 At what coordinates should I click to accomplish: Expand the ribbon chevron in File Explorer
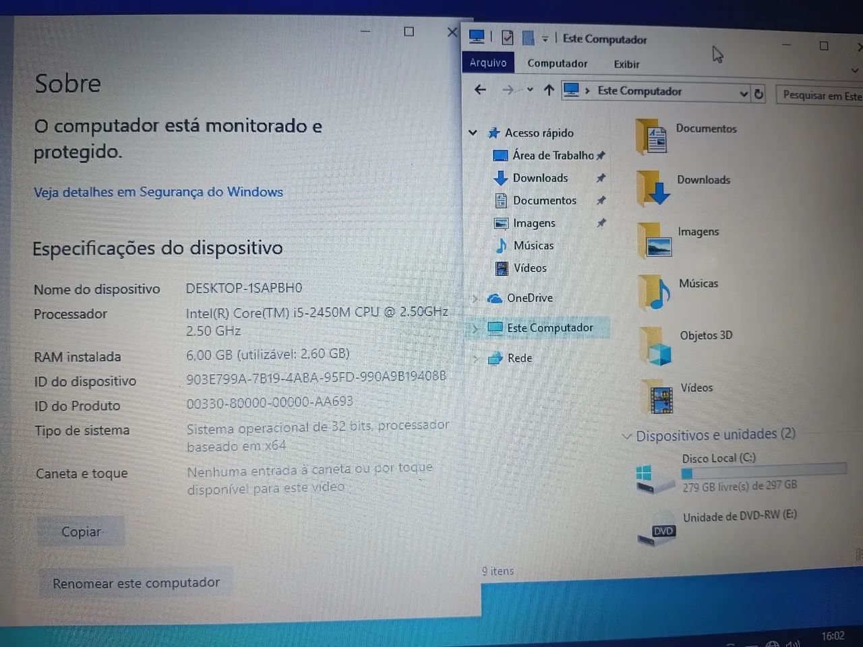(x=855, y=70)
